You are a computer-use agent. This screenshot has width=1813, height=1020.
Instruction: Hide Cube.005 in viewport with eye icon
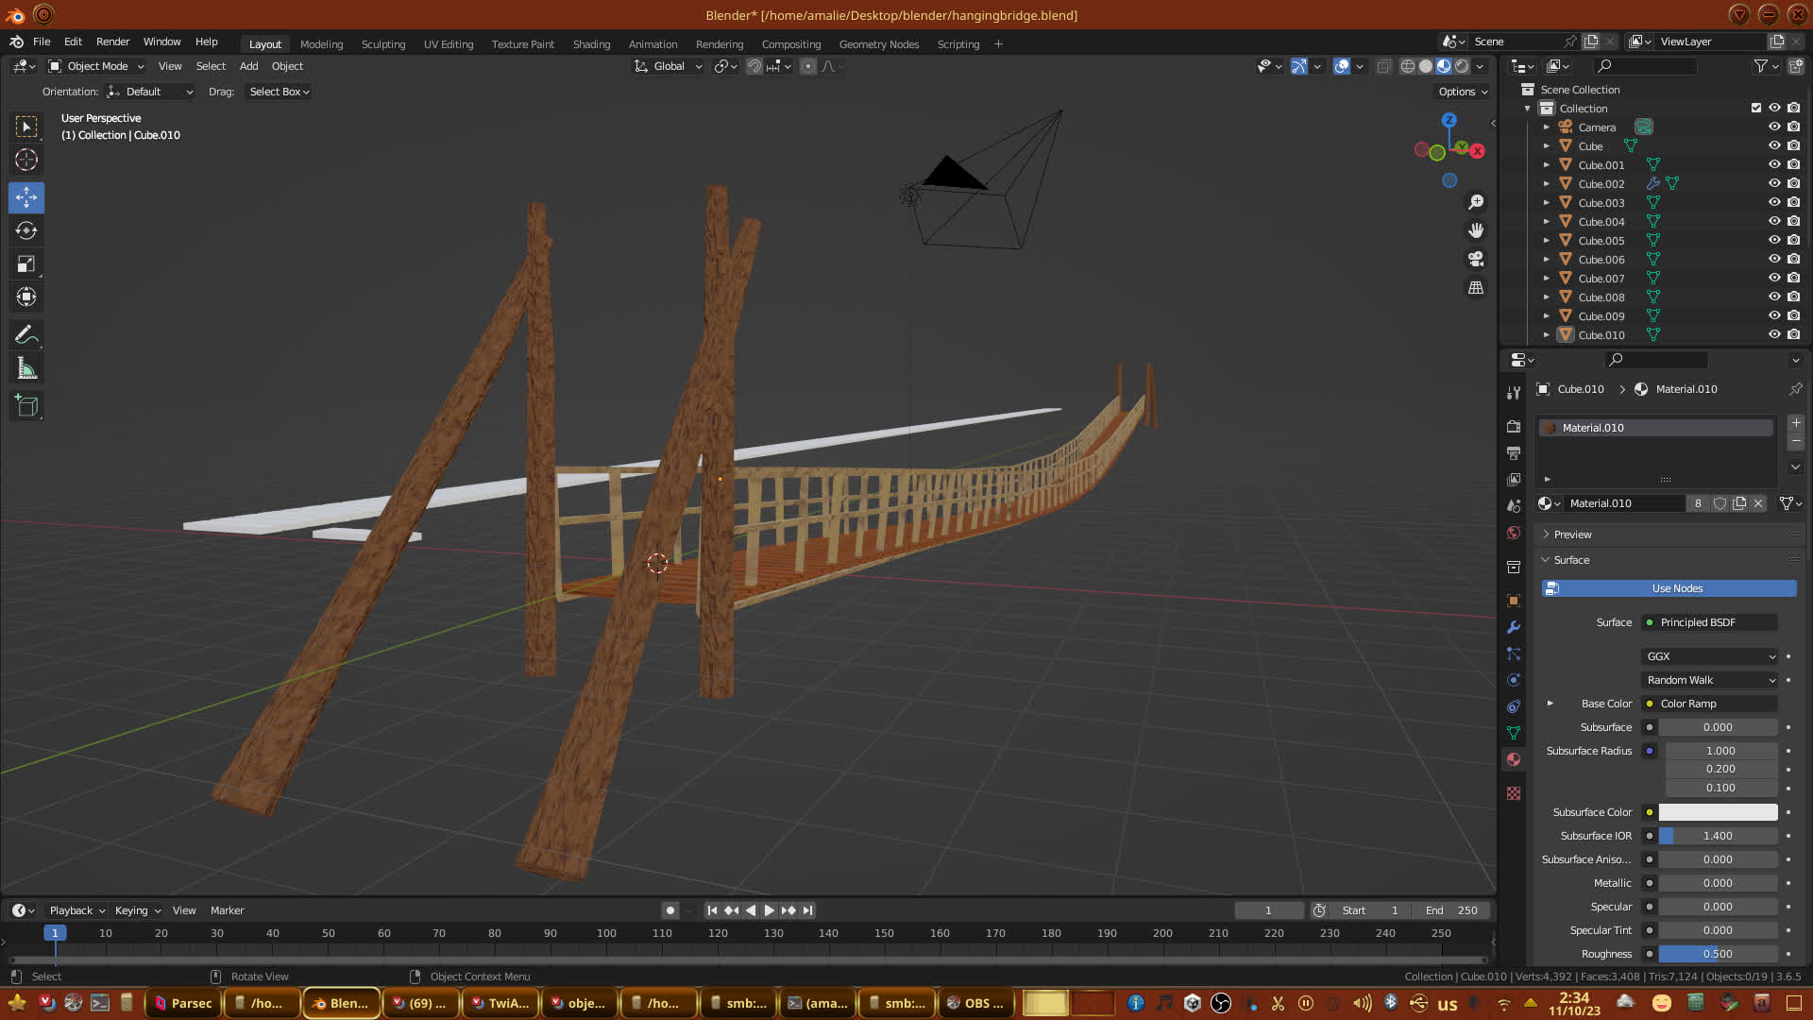coord(1774,240)
